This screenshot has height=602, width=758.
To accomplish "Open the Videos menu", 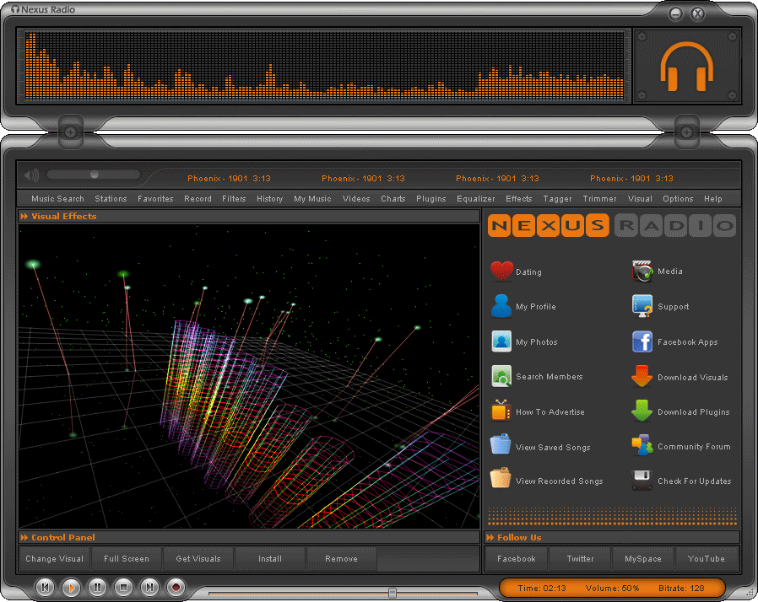I will (x=356, y=198).
